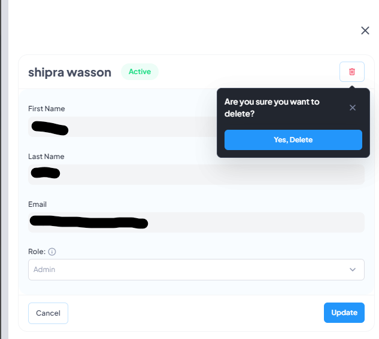The height and width of the screenshot is (339, 379).
Task: Click the Role: label text
Action: tap(37, 252)
